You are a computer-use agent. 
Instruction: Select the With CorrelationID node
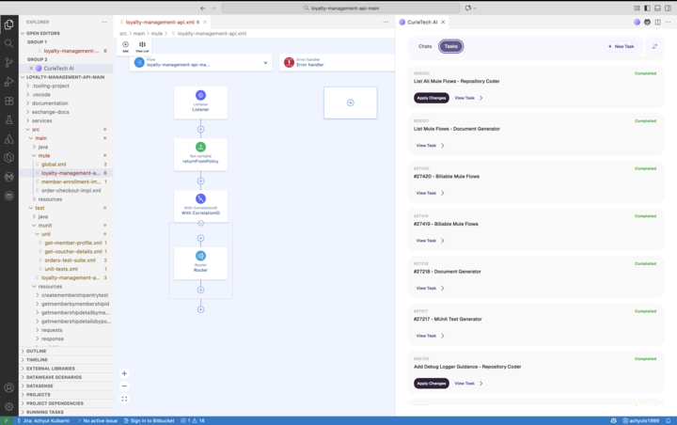(x=201, y=206)
